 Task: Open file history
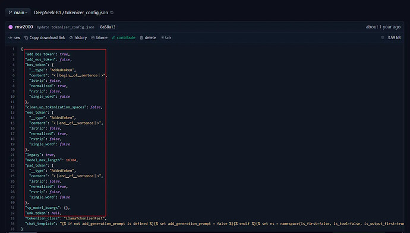tap(78, 37)
